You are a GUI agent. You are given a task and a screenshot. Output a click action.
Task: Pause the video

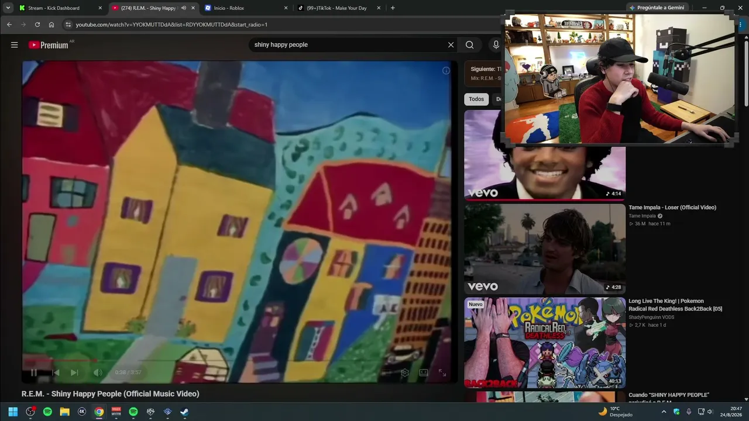pos(33,372)
